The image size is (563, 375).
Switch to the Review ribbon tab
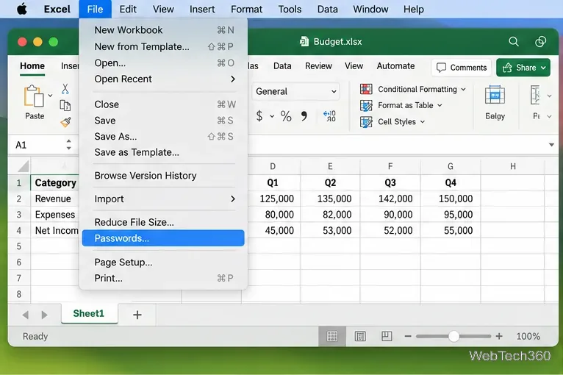point(318,66)
